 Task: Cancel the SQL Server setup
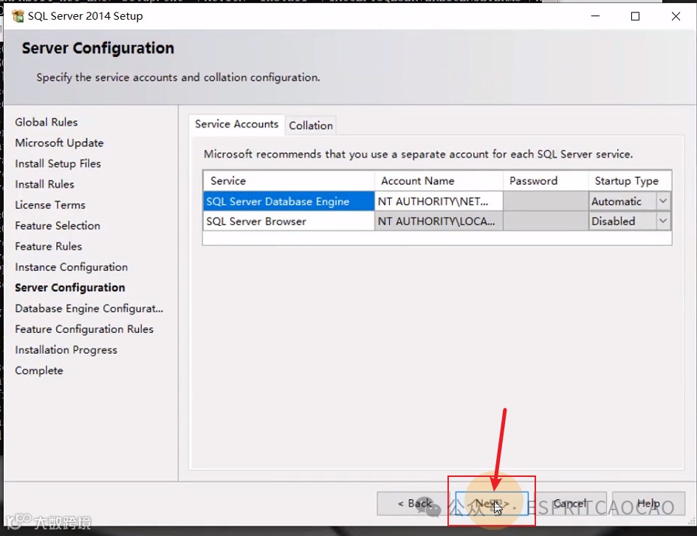pos(569,504)
